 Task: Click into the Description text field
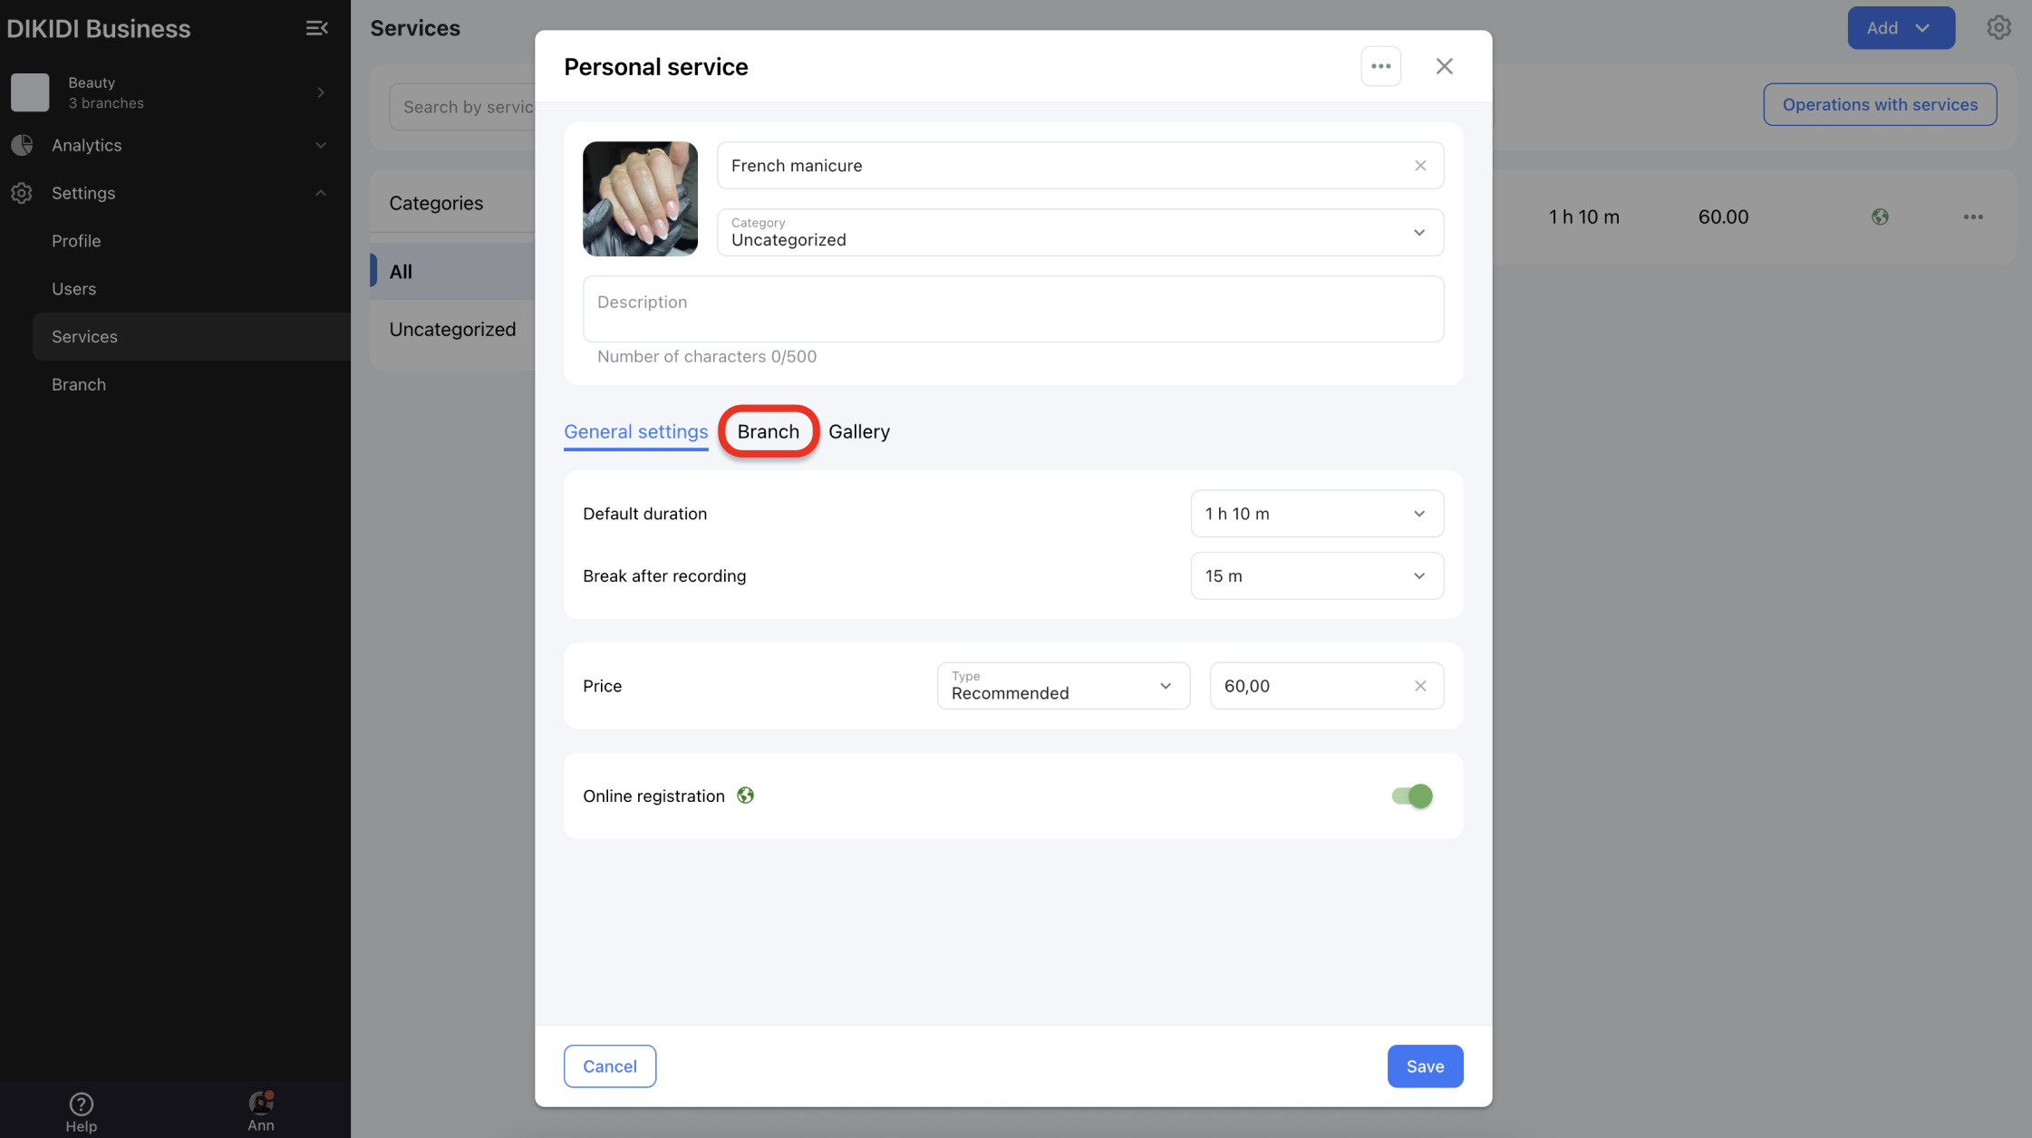[1012, 309]
